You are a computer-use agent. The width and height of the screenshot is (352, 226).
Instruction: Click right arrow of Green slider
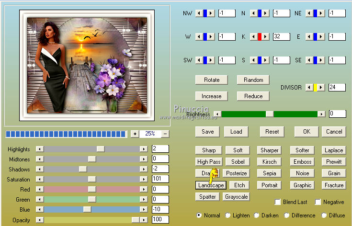144,199
